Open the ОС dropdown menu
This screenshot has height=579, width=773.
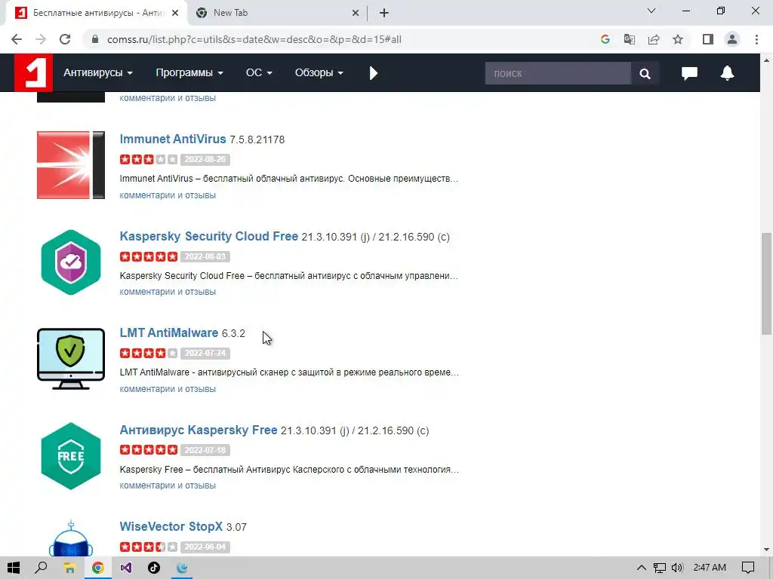point(259,73)
